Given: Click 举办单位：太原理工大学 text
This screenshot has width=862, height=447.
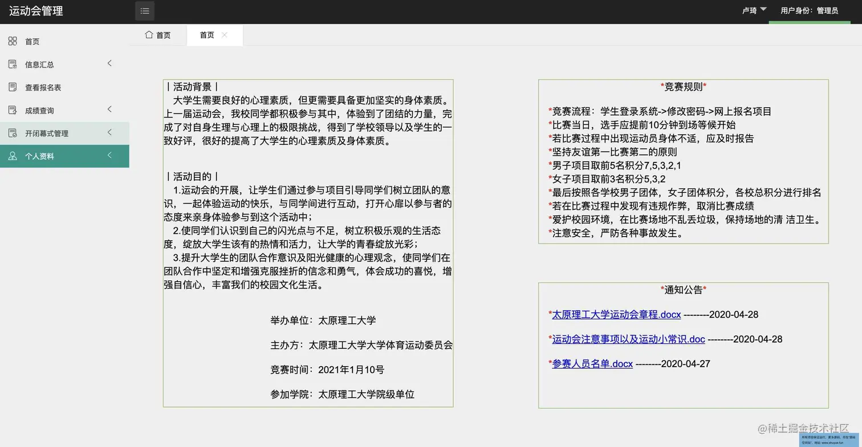Looking at the screenshot, I should [323, 320].
